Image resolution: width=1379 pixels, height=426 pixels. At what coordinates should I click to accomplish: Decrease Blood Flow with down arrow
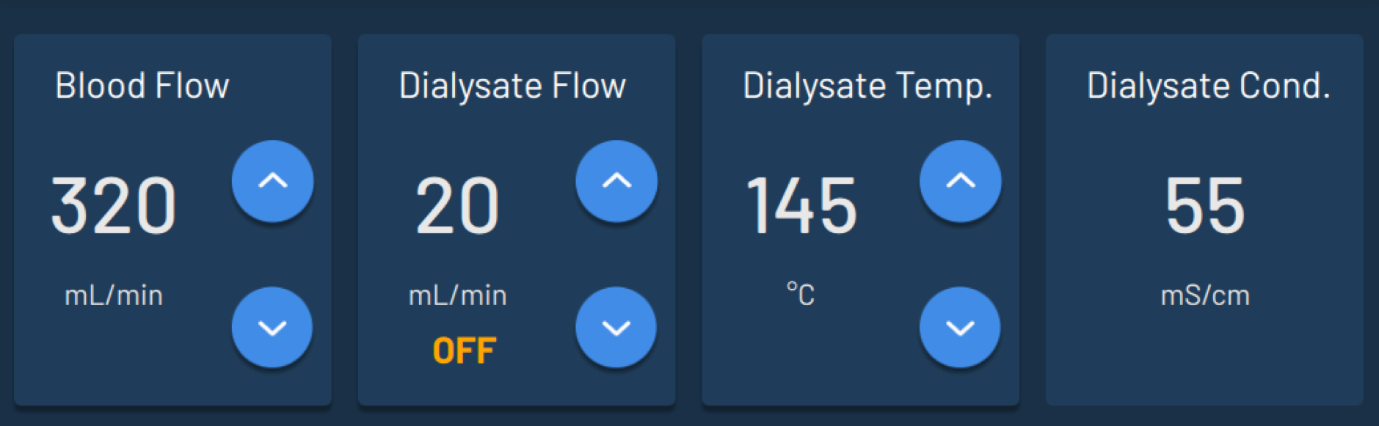pyautogui.click(x=272, y=327)
